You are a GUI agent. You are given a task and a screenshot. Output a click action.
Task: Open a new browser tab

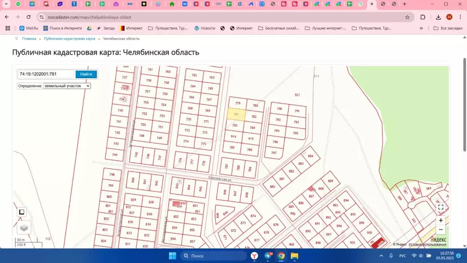pyautogui.click(x=405, y=4)
